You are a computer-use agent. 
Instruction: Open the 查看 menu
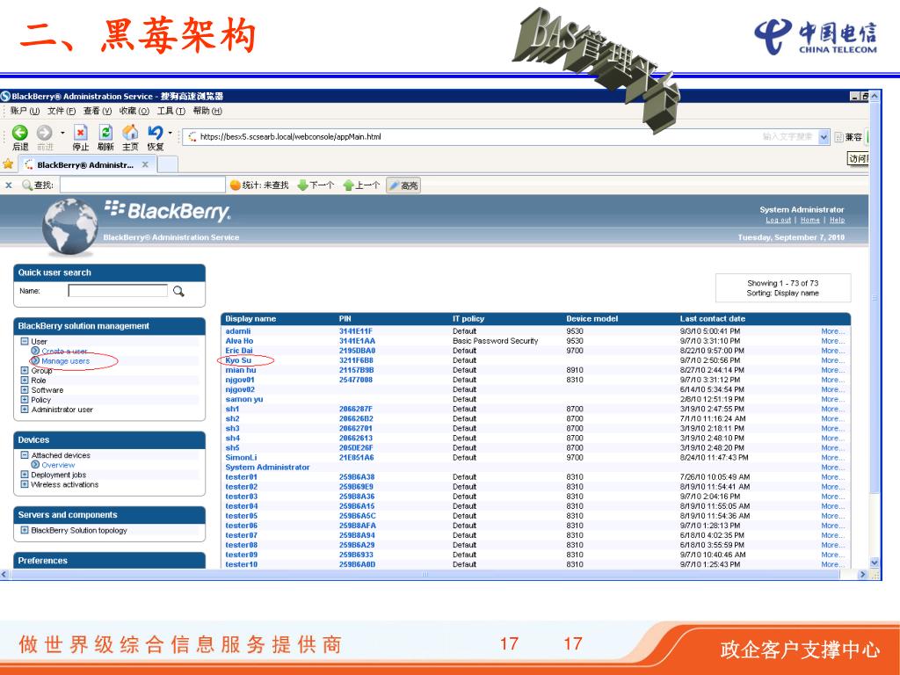coord(98,111)
